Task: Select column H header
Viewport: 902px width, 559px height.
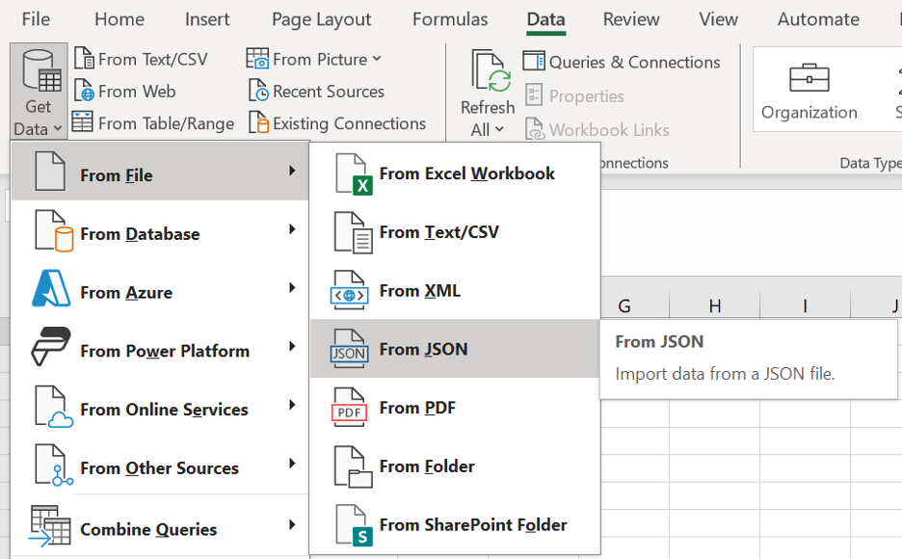Action: click(x=714, y=306)
